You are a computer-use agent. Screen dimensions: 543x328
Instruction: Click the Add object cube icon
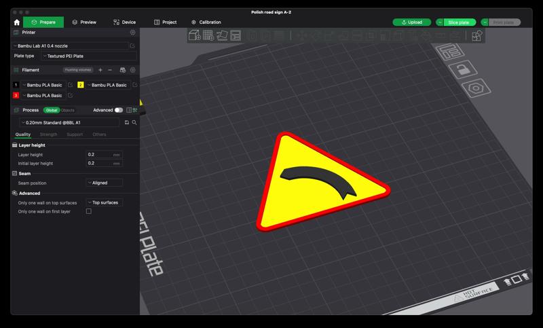point(194,35)
